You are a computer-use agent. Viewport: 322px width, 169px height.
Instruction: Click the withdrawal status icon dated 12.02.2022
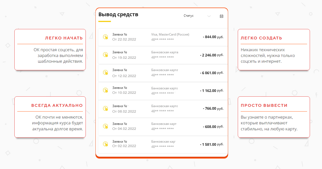pyautogui.click(x=105, y=73)
